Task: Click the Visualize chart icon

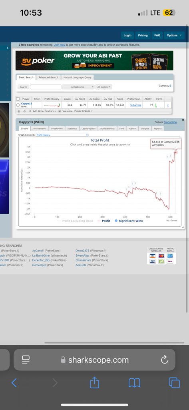Action: pyautogui.click(x=60, y=111)
